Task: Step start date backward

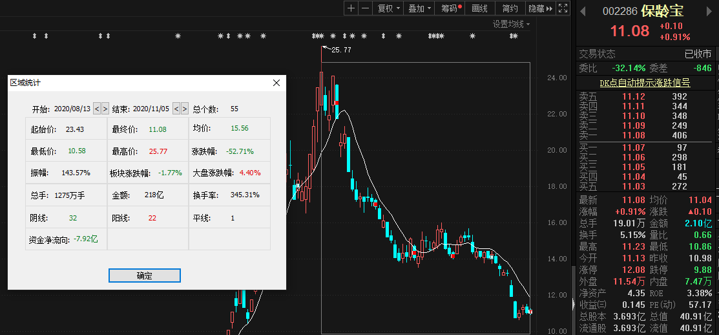Action: 97,109
